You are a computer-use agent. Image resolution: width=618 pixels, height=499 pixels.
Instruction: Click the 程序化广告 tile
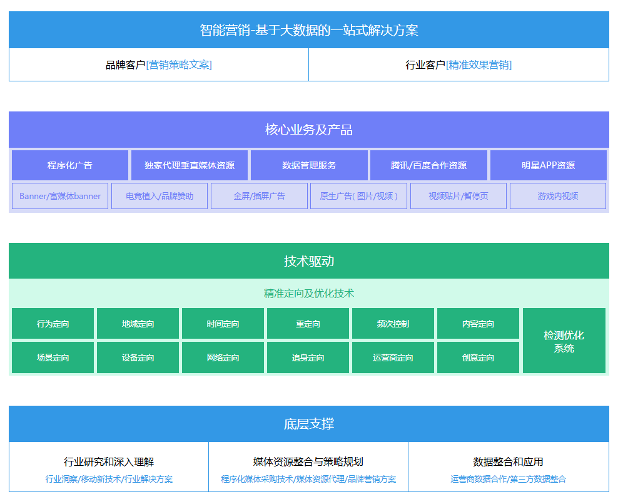pos(70,165)
